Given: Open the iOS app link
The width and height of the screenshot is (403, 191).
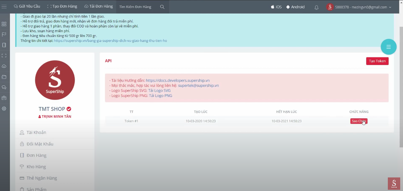Looking at the screenshot, I should pos(276,7).
